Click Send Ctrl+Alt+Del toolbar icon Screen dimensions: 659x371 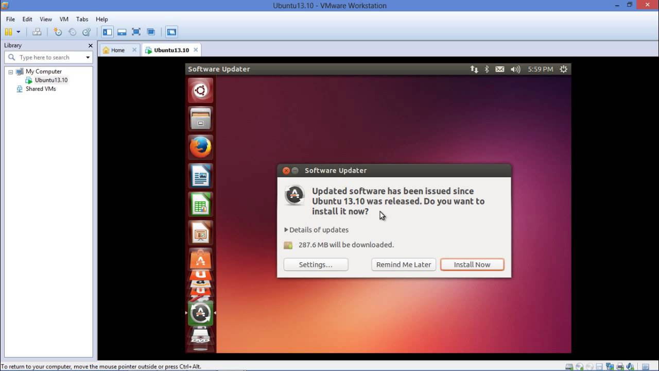37,32
